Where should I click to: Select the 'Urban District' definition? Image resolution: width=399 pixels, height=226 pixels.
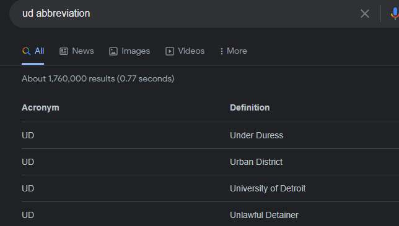pyautogui.click(x=256, y=162)
